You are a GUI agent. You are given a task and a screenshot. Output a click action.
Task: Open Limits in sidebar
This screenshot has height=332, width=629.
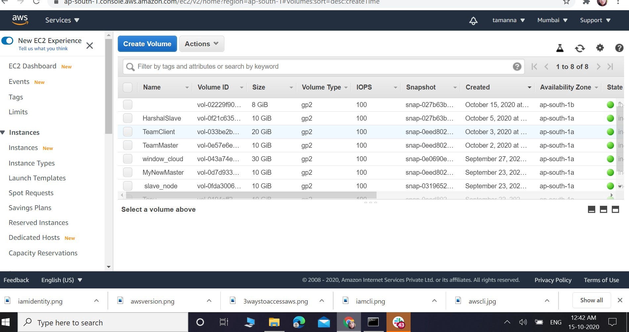click(18, 112)
